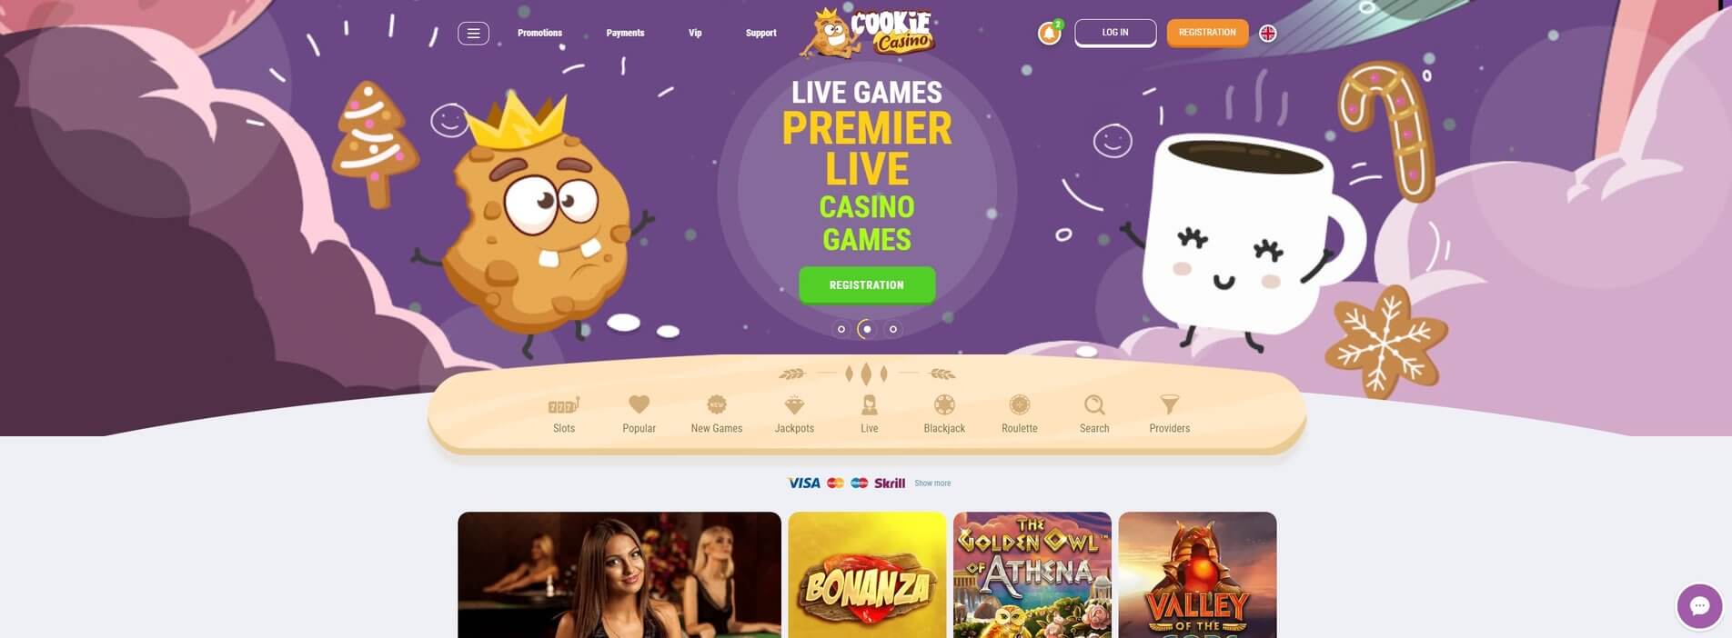Switch to the first banner slide dot
This screenshot has height=638, width=1732.
click(841, 329)
